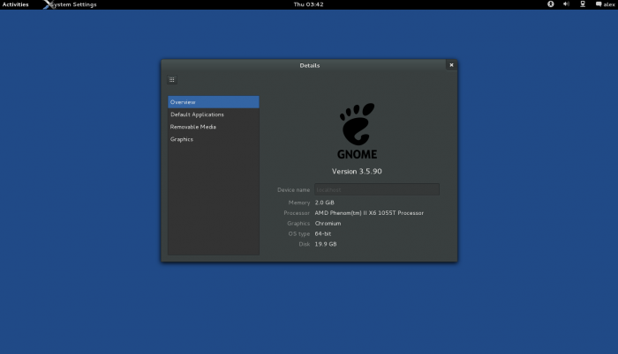Click the Version 3.5.90 text
The height and width of the screenshot is (354, 618).
(x=357, y=171)
